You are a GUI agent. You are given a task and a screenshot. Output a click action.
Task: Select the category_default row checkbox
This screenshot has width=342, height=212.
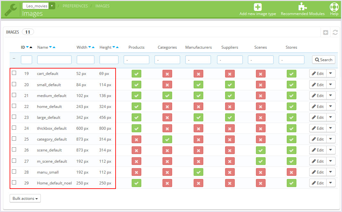(x=14, y=139)
